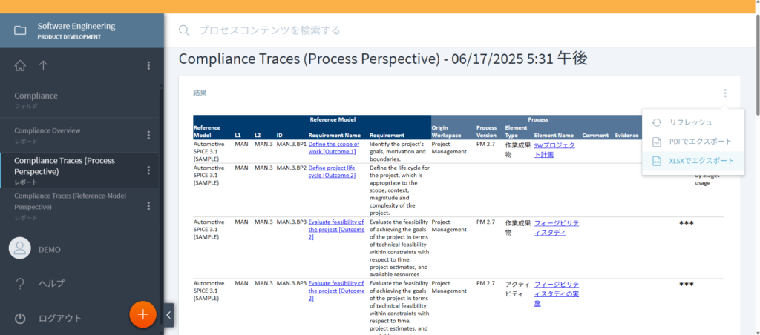The width and height of the screenshot is (760, 335).
Task: Click the orange plus add button
Action: pyautogui.click(x=142, y=314)
